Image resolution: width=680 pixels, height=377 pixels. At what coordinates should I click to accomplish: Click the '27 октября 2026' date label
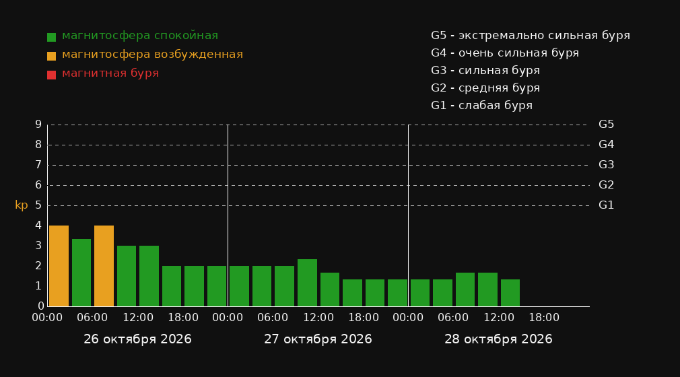tap(318, 339)
